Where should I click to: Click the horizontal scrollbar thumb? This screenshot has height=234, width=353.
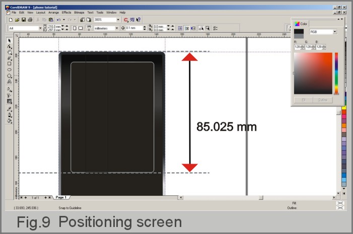[x=261, y=198]
